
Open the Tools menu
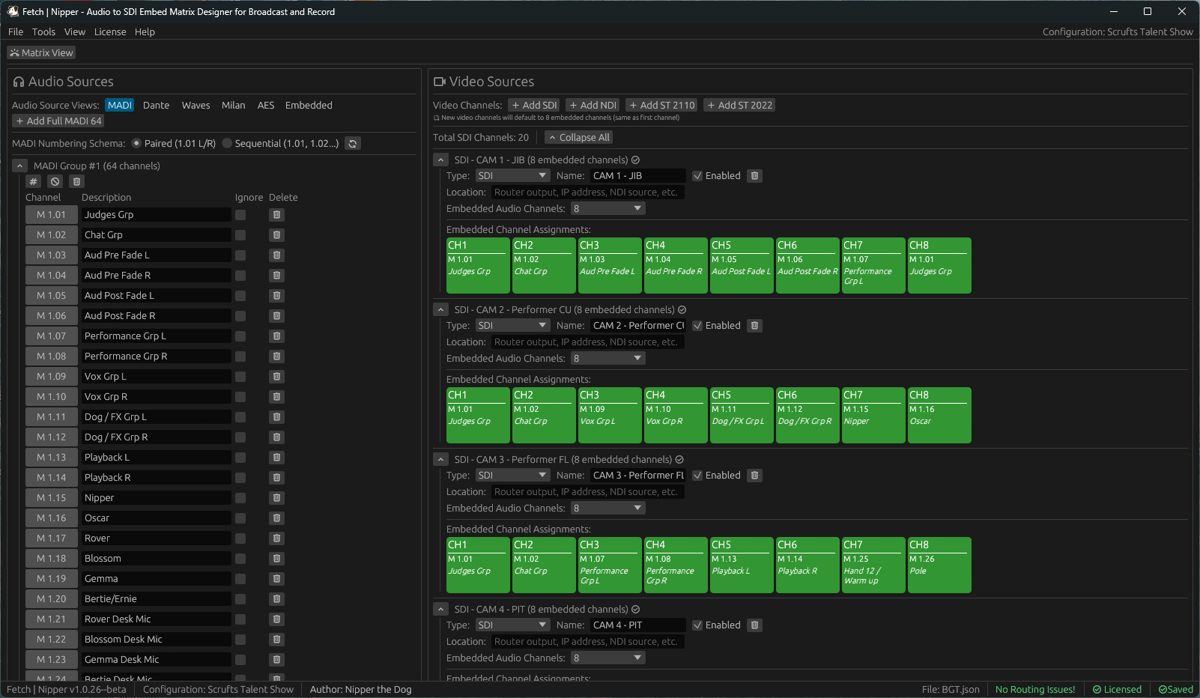tap(43, 31)
